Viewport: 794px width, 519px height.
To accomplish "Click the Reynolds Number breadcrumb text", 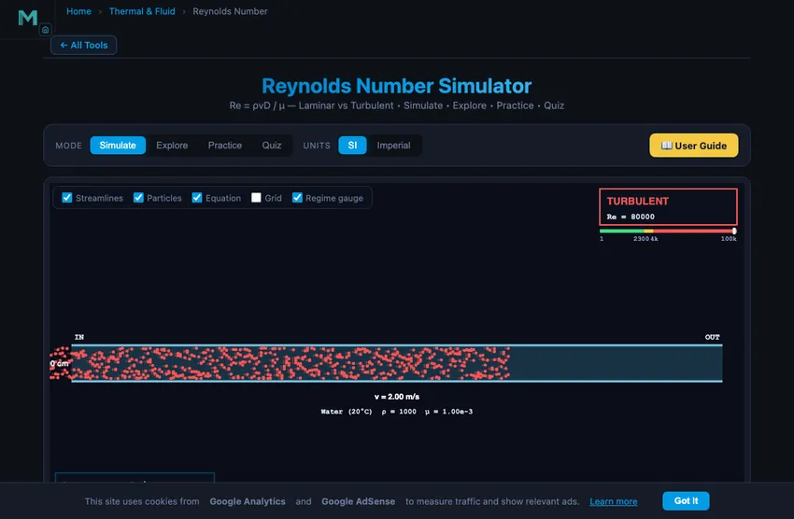I will [x=230, y=11].
